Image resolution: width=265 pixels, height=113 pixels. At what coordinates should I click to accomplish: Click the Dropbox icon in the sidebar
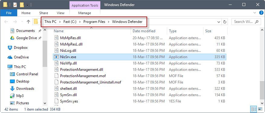pos(10,48)
